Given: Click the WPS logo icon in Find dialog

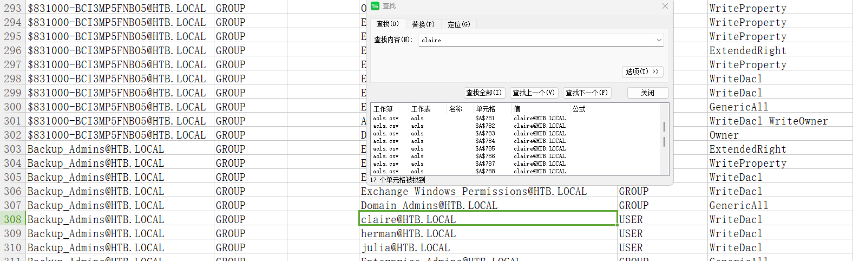Looking at the screenshot, I should click(375, 6).
